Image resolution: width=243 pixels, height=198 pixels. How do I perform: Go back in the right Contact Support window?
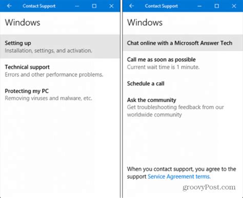[x=131, y=6]
